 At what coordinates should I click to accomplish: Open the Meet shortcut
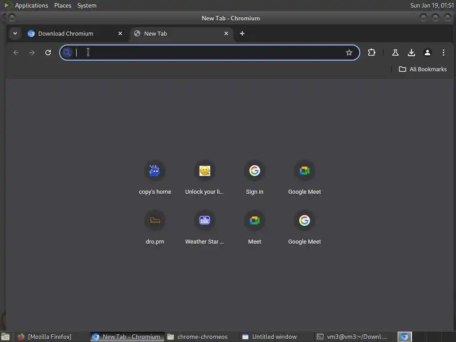[x=254, y=228]
